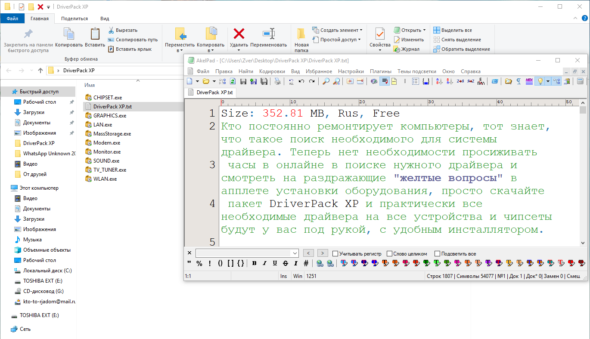Click the fullscreen blue window icon
The height and width of the screenshot is (339, 590).
click(x=495, y=81)
